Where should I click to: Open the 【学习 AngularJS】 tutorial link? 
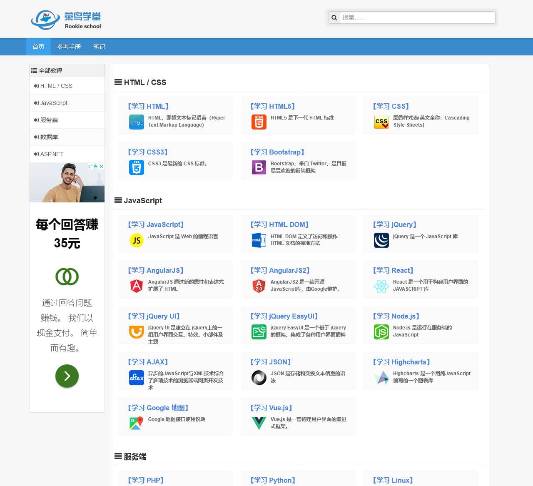(156, 270)
